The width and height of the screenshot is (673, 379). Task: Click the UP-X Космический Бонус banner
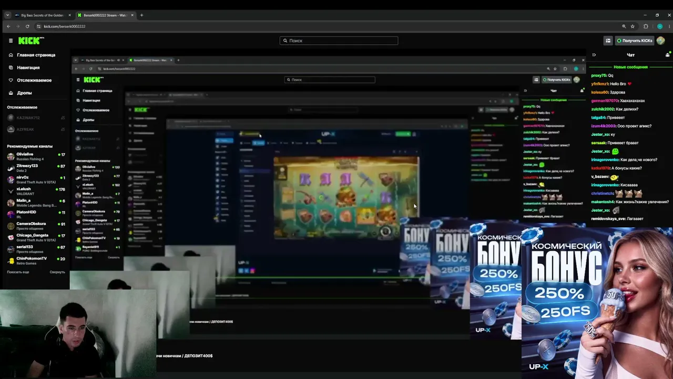[597, 303]
